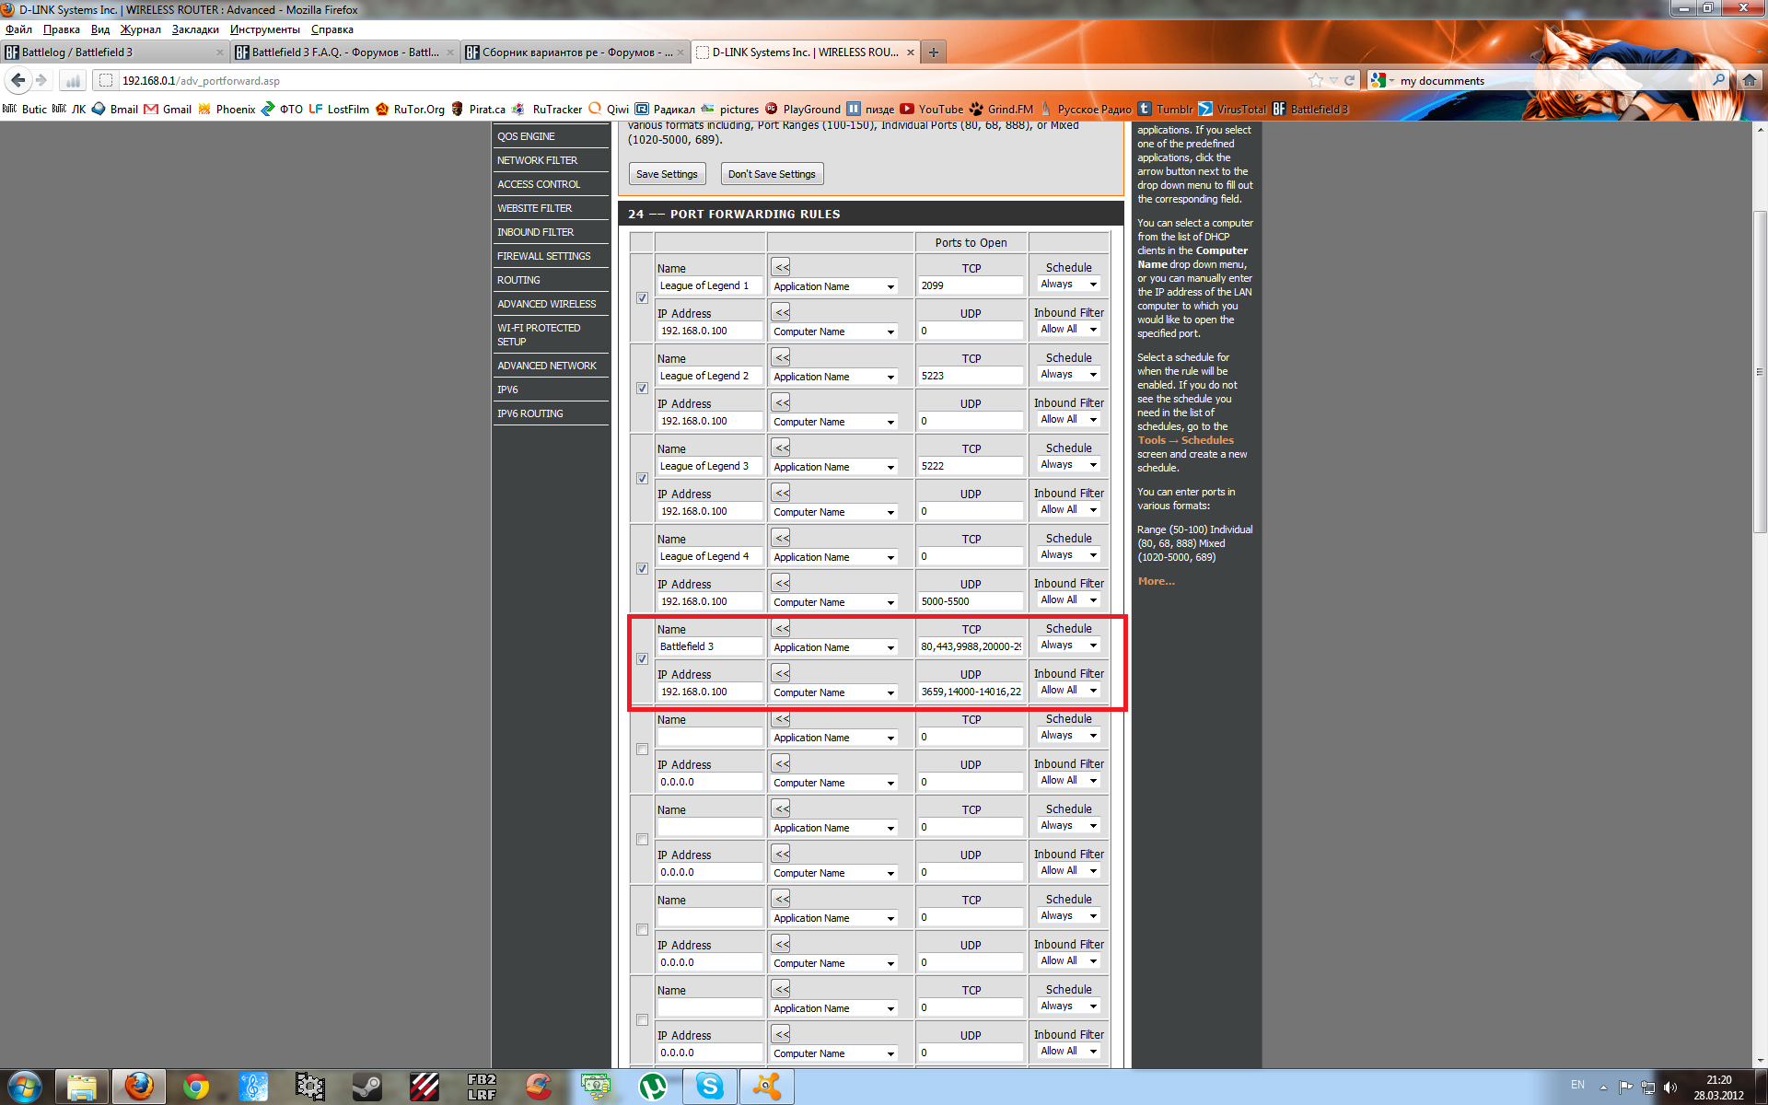Open the LostFilm bookmark

click(339, 109)
